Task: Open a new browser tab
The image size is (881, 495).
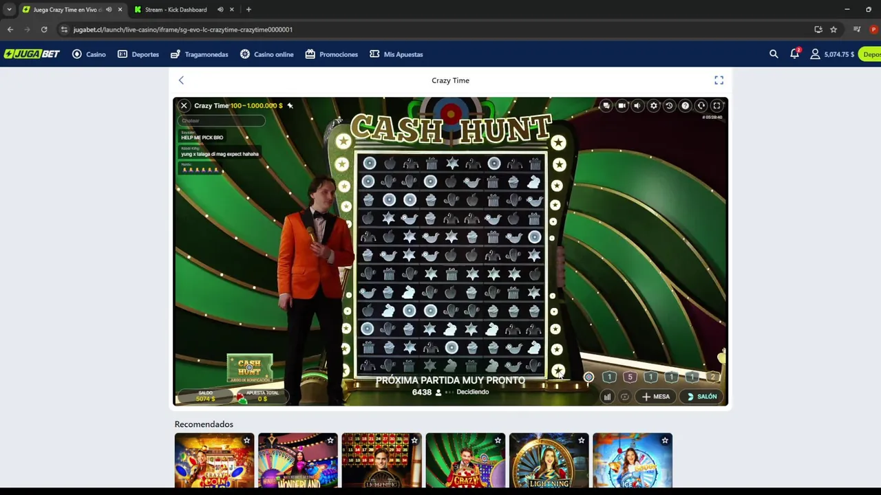Action: pos(248,10)
